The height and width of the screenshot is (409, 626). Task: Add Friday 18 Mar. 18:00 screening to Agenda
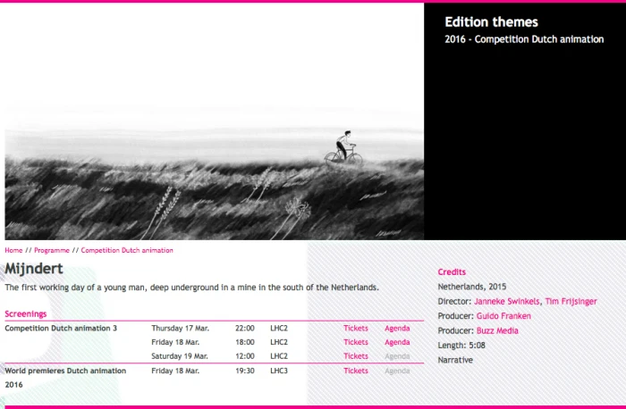tap(397, 342)
